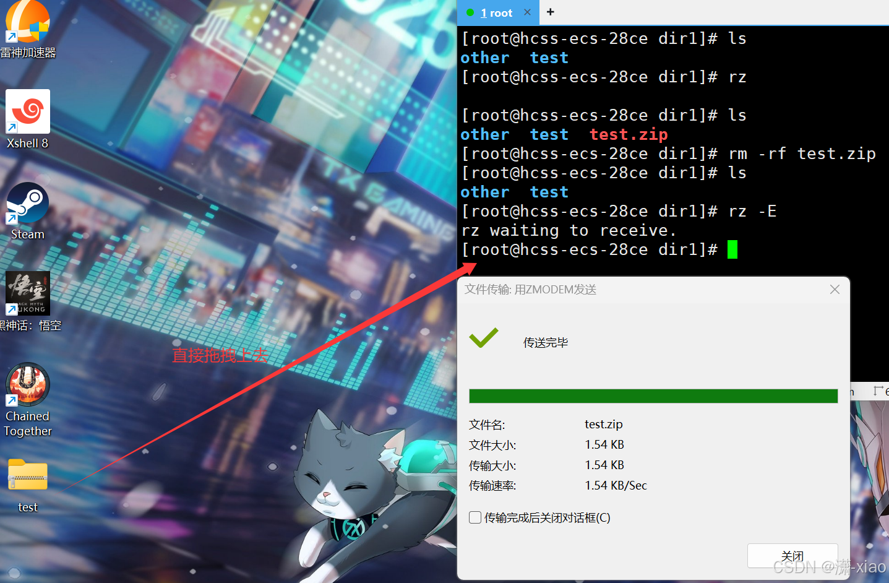Click the green transfer progress bar
Screen dimensions: 889x583
[x=653, y=396]
